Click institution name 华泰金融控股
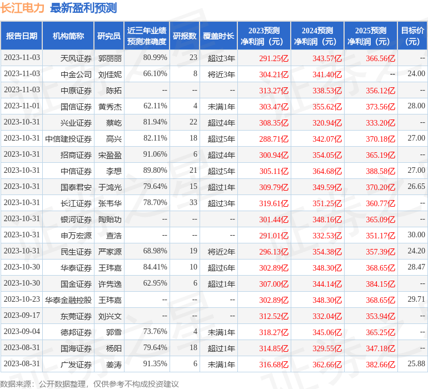 68,300
